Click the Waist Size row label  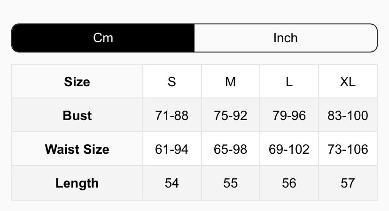tap(77, 149)
